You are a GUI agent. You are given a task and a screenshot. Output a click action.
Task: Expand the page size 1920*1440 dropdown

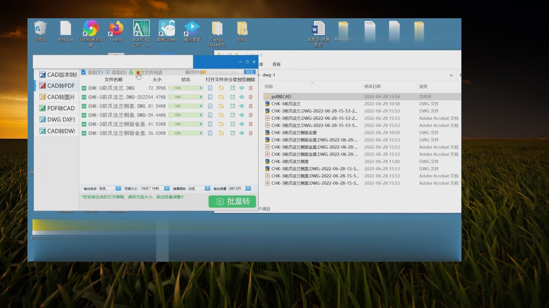(167, 189)
